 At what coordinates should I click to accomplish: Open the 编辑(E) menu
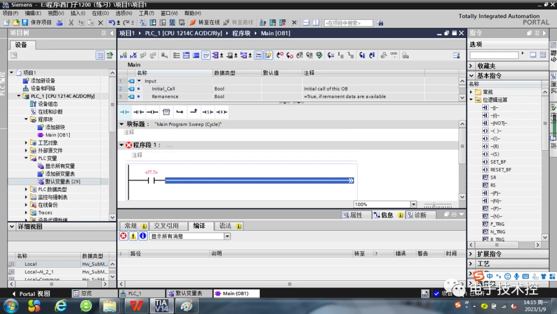32,13
